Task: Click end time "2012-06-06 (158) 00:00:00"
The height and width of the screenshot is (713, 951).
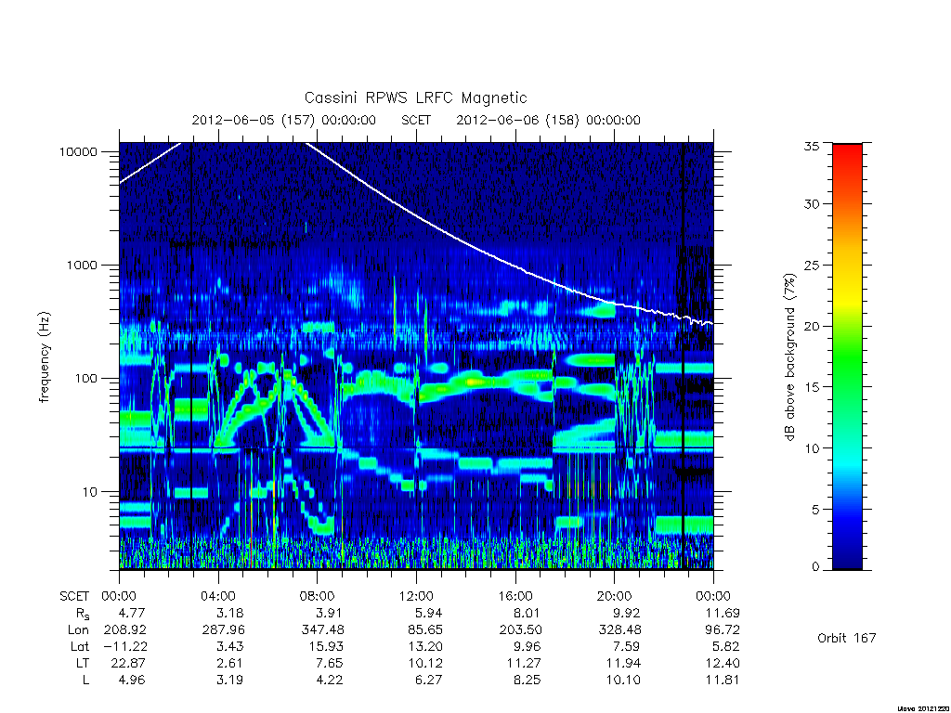Action: (x=548, y=120)
